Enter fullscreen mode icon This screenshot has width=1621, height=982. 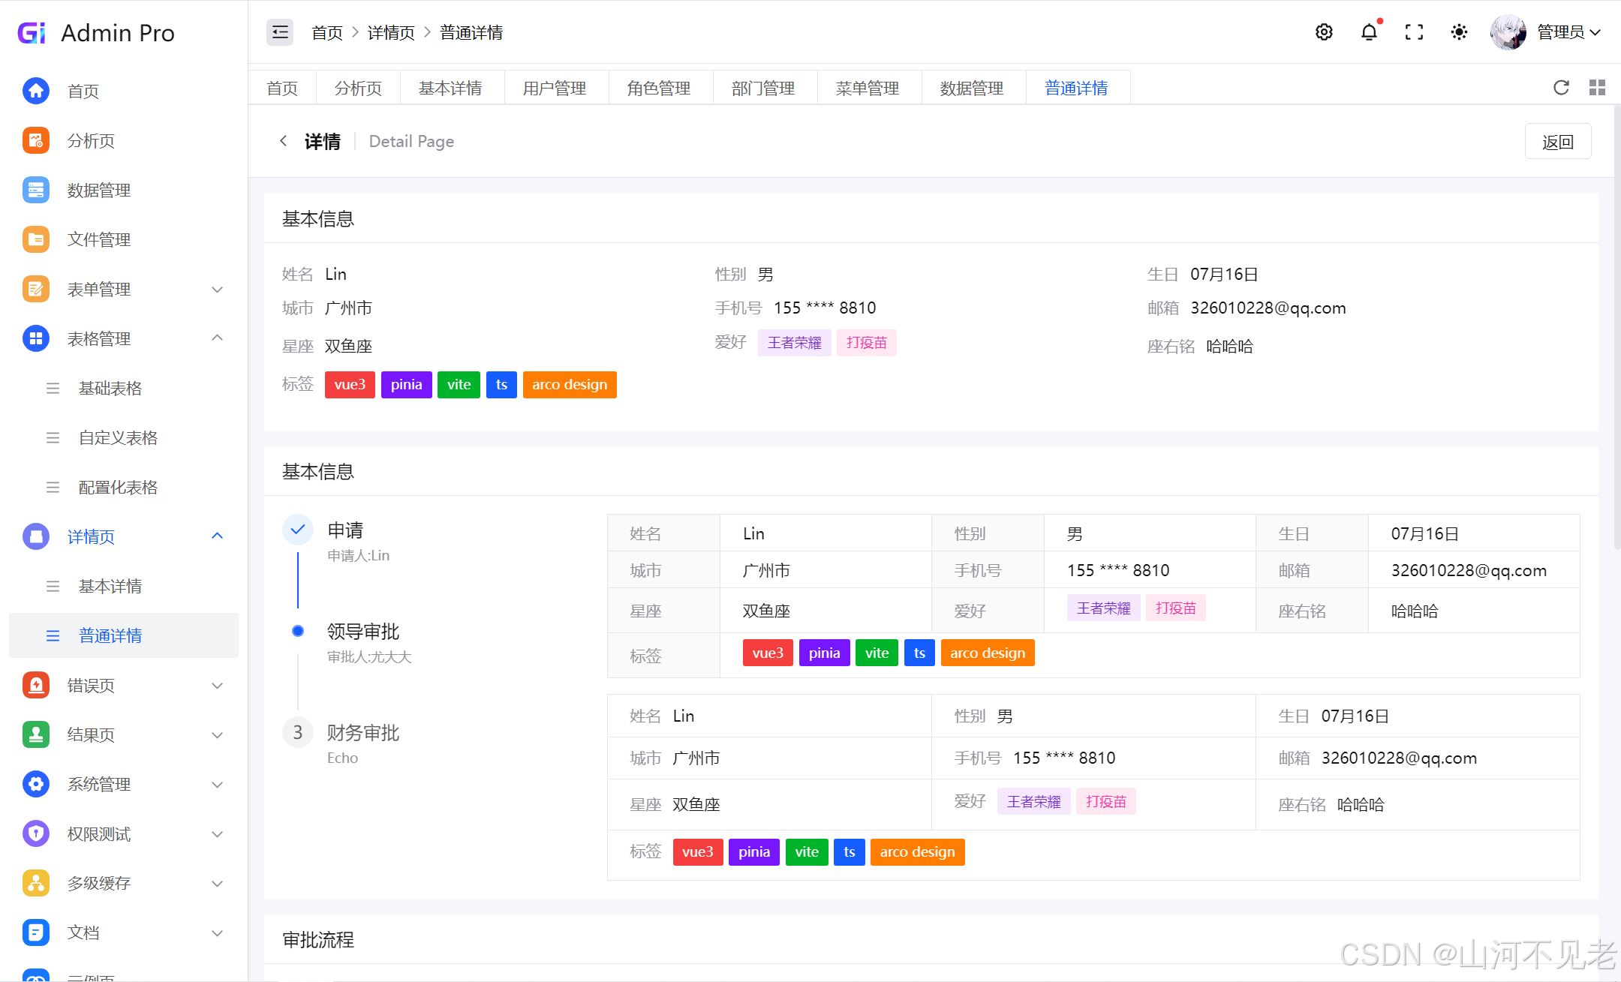click(x=1414, y=32)
